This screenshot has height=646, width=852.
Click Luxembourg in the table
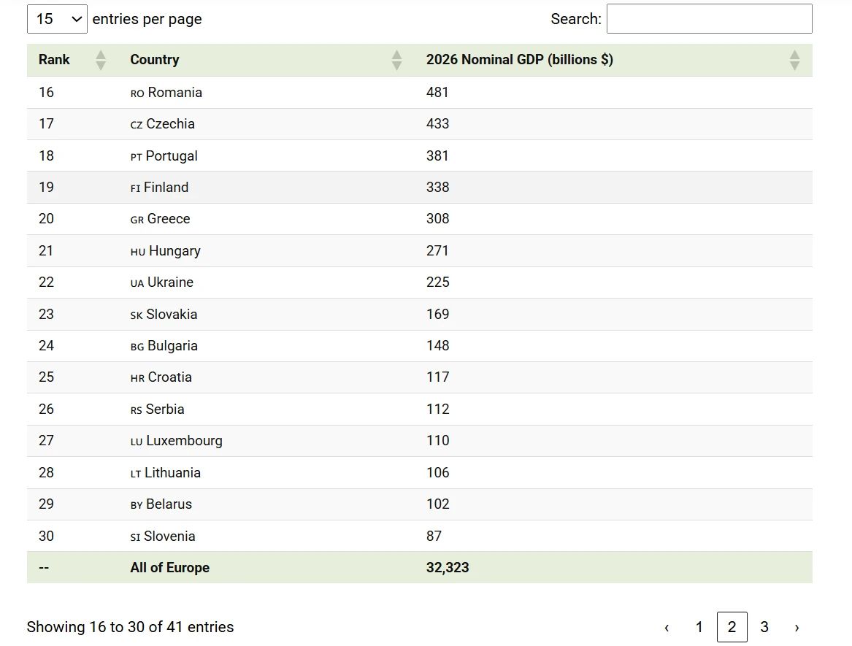pyautogui.click(x=184, y=441)
